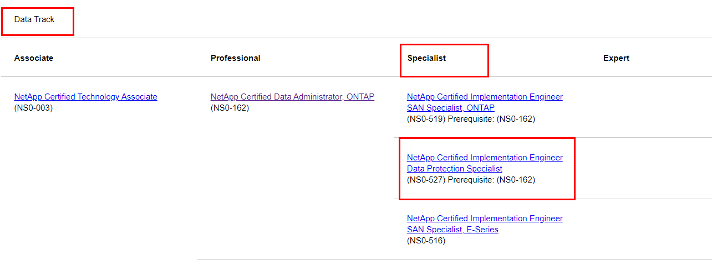Click the Professional column header

(x=236, y=58)
